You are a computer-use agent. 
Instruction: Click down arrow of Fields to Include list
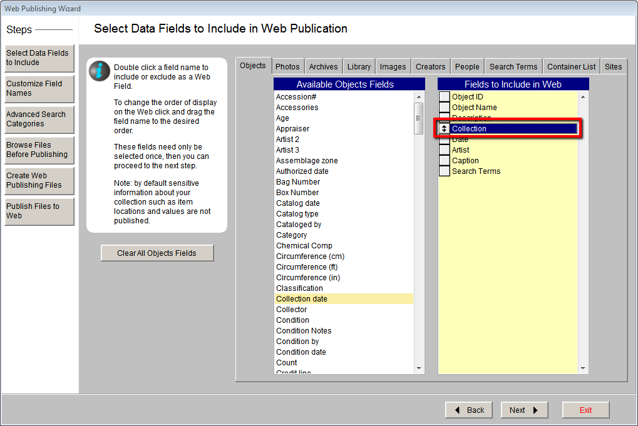[583, 368]
